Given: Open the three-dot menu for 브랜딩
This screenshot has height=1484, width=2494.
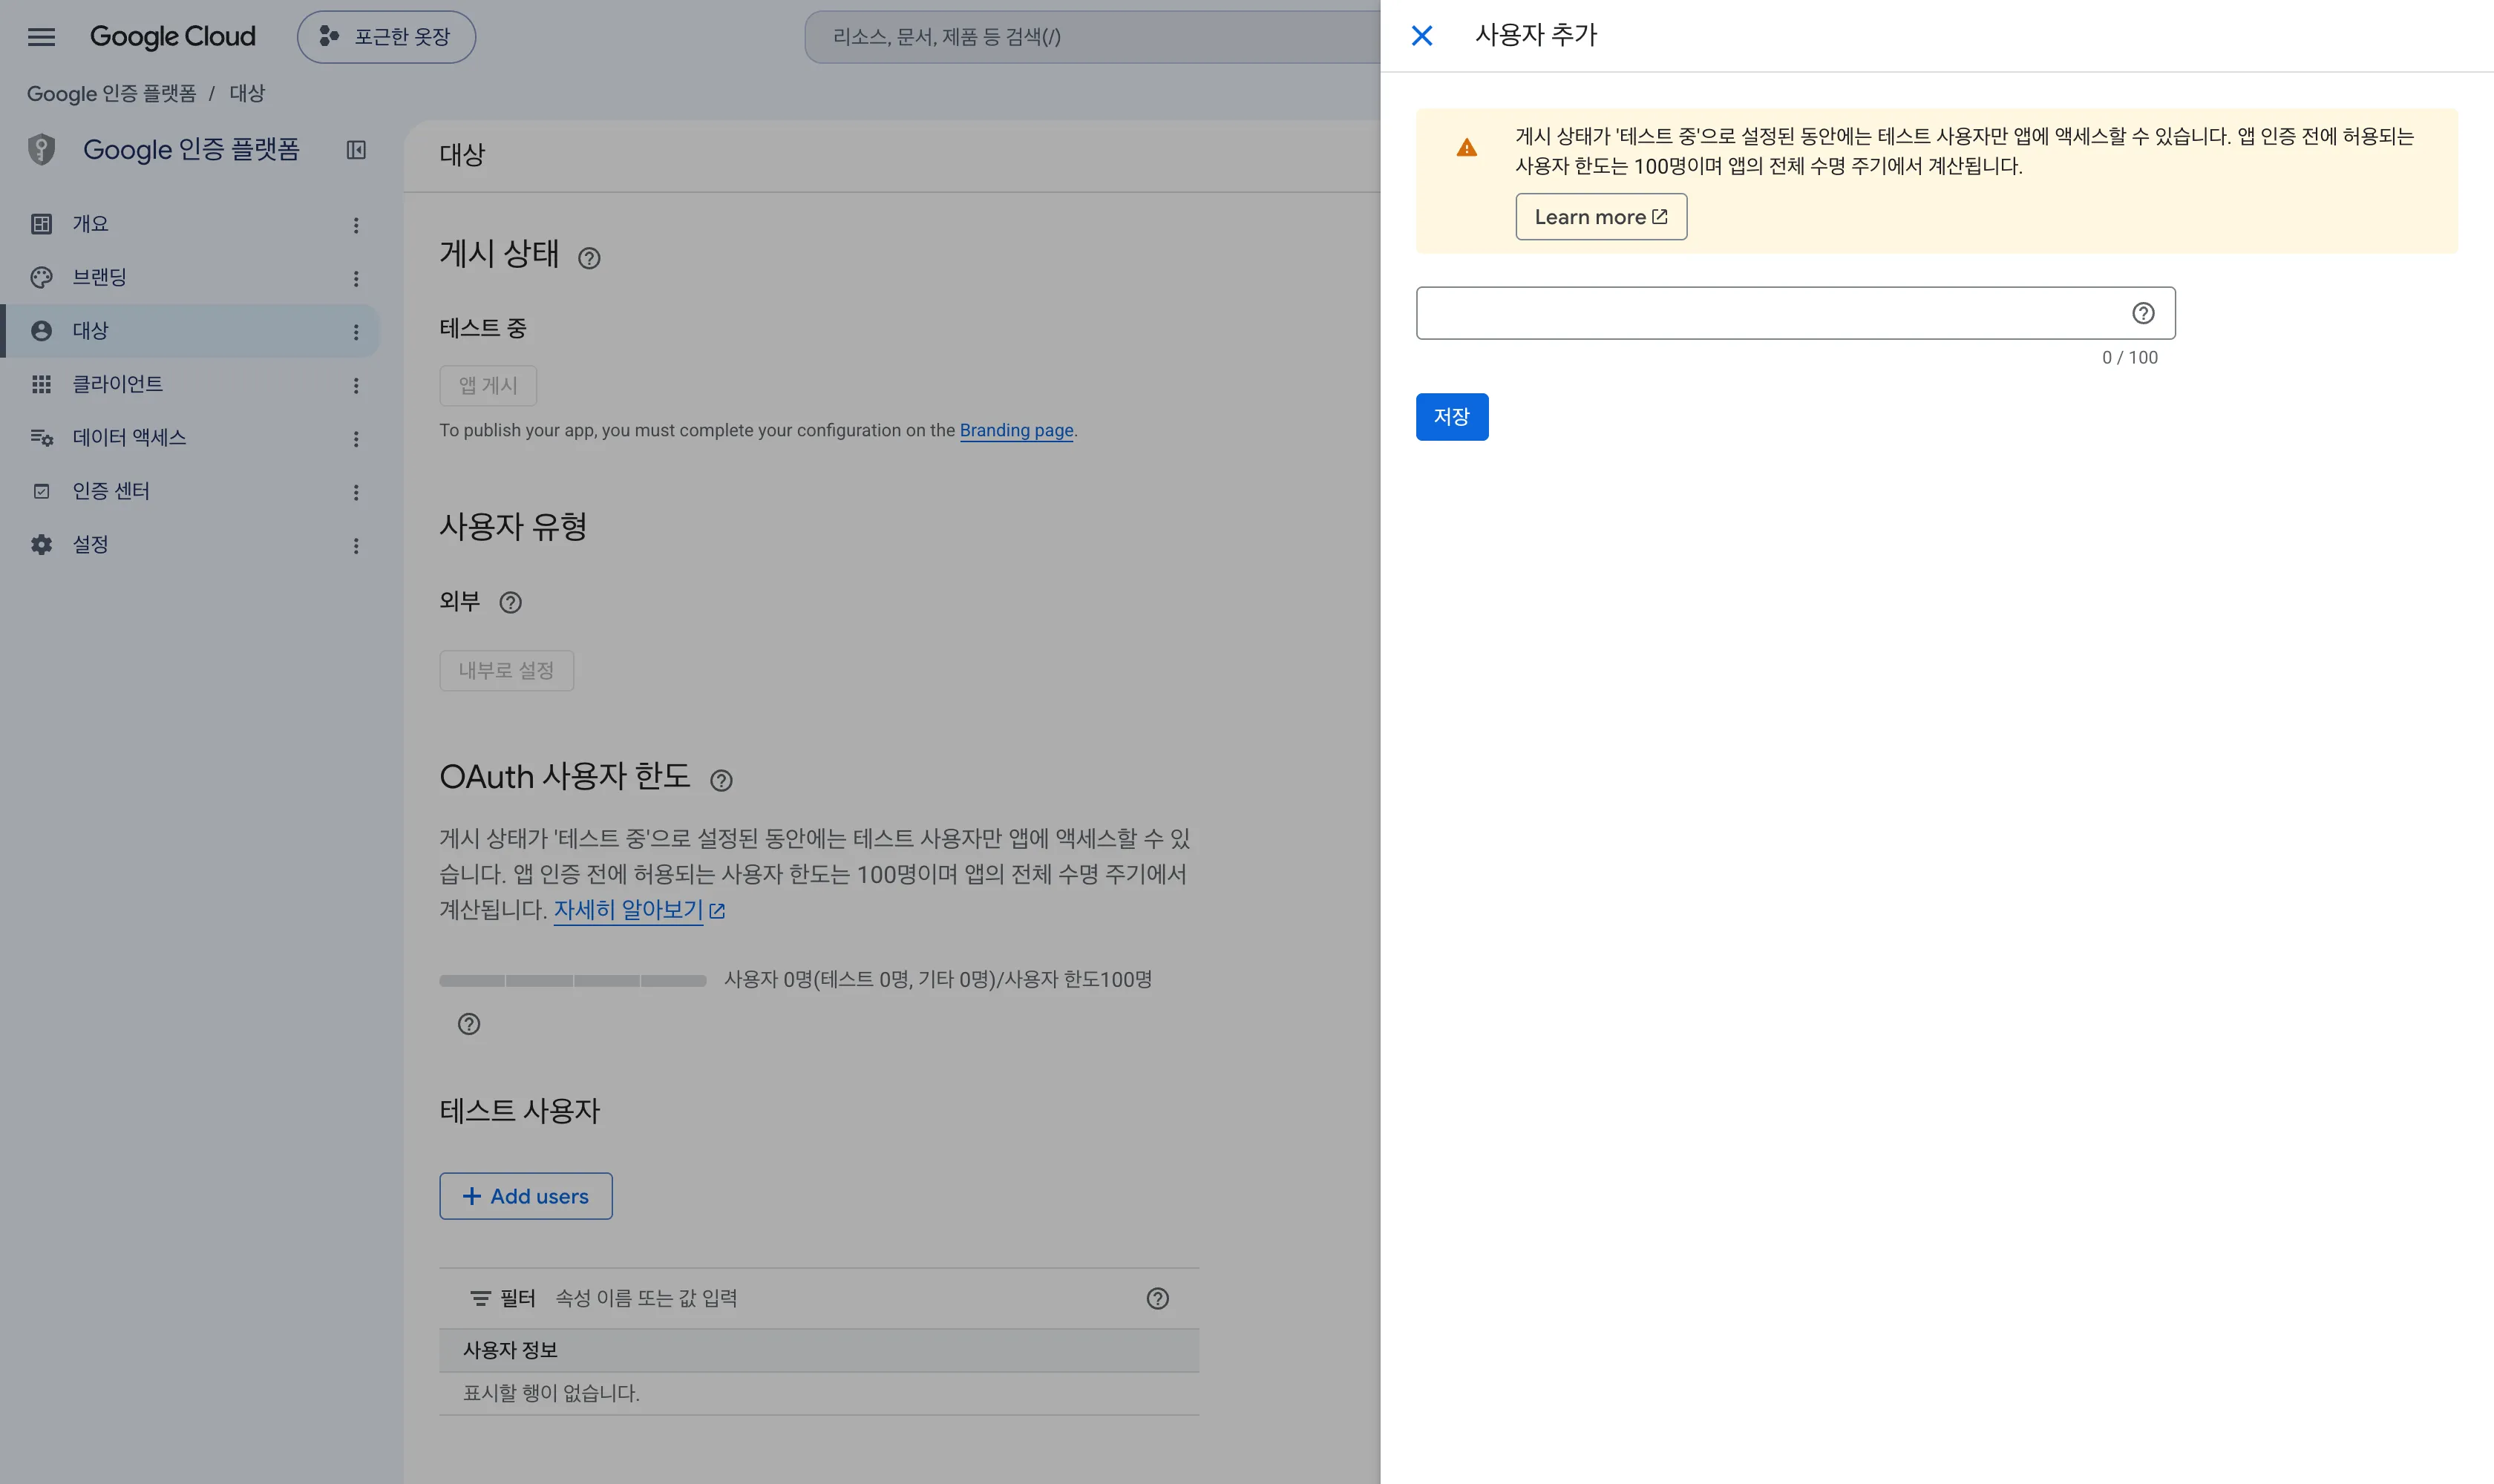Looking at the screenshot, I should pyautogui.click(x=356, y=278).
